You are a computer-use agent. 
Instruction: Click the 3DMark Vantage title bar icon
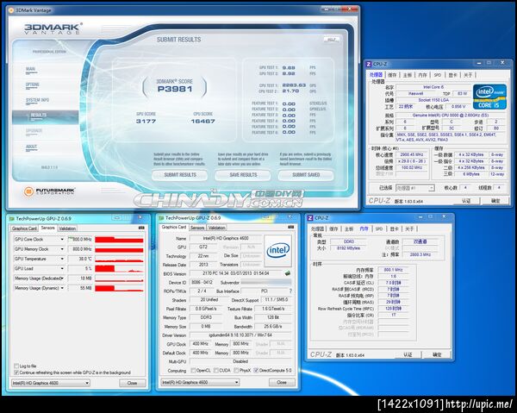(x=11, y=10)
